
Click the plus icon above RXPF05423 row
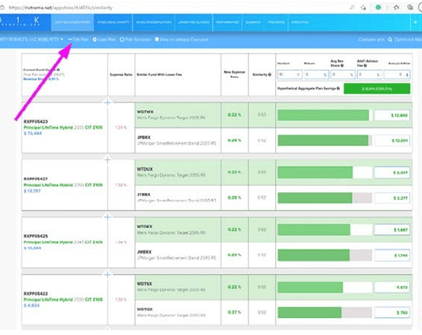pyautogui.click(x=107, y=102)
